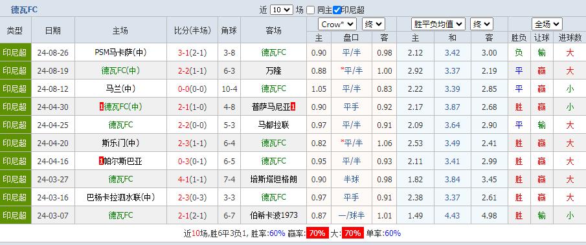The image size is (586, 245).
Task: Click the 半球 handicap value
Action: [351, 179]
